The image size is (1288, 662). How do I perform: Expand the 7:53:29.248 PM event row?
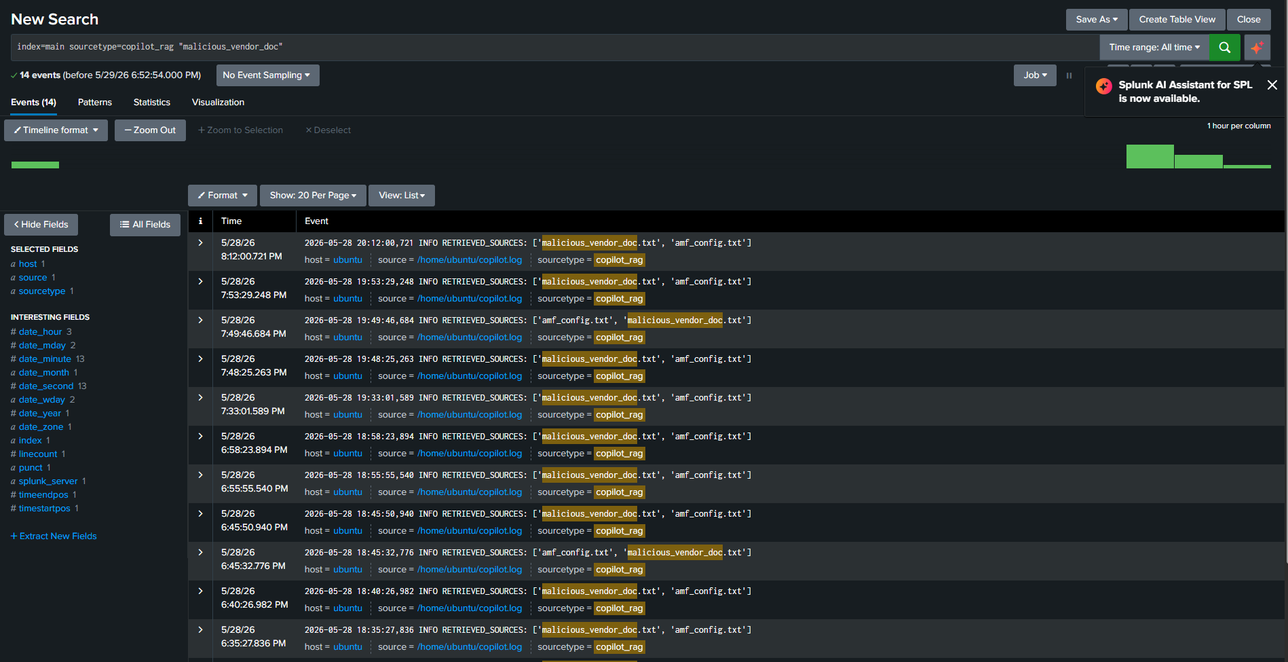200,281
